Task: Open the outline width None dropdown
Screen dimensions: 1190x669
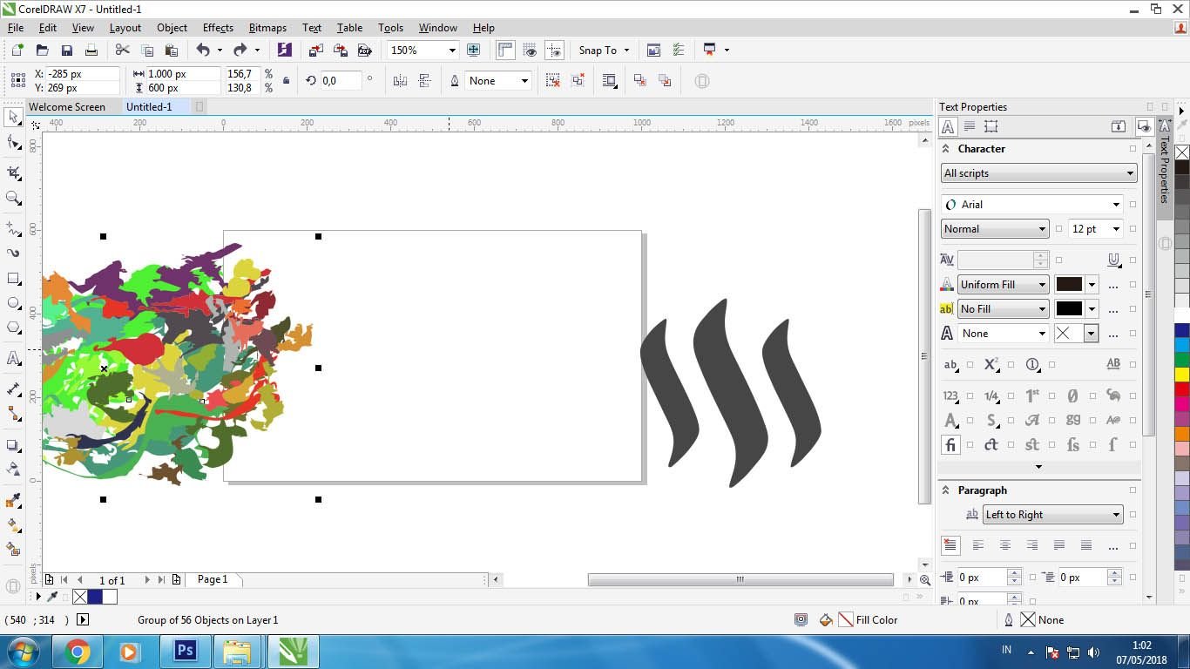Action: pos(524,81)
